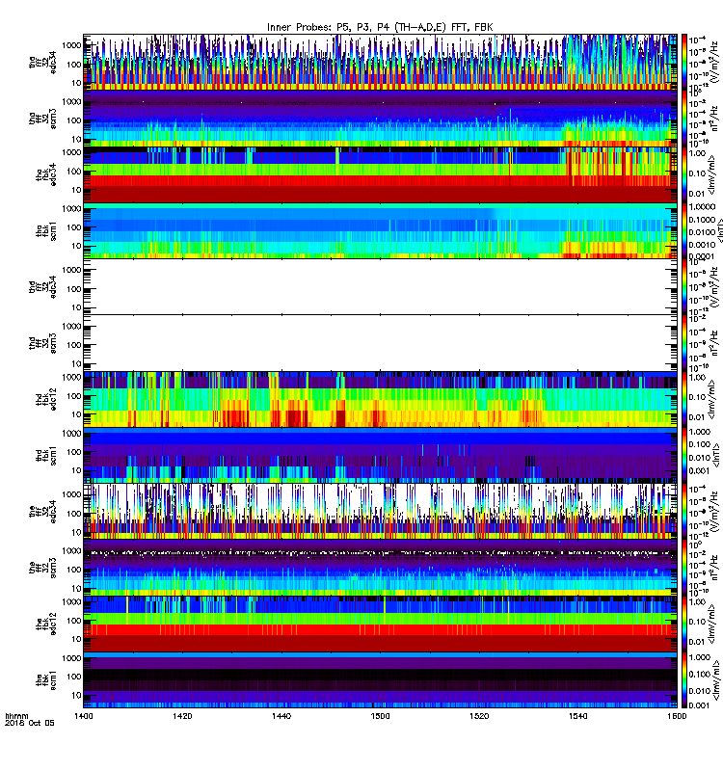Click the color bar beside tha fbk edc34 panel

(684, 174)
